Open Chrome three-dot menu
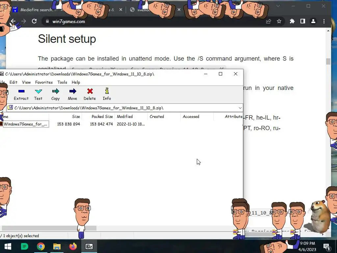Viewport: 337px width, 253px height. point(324,21)
